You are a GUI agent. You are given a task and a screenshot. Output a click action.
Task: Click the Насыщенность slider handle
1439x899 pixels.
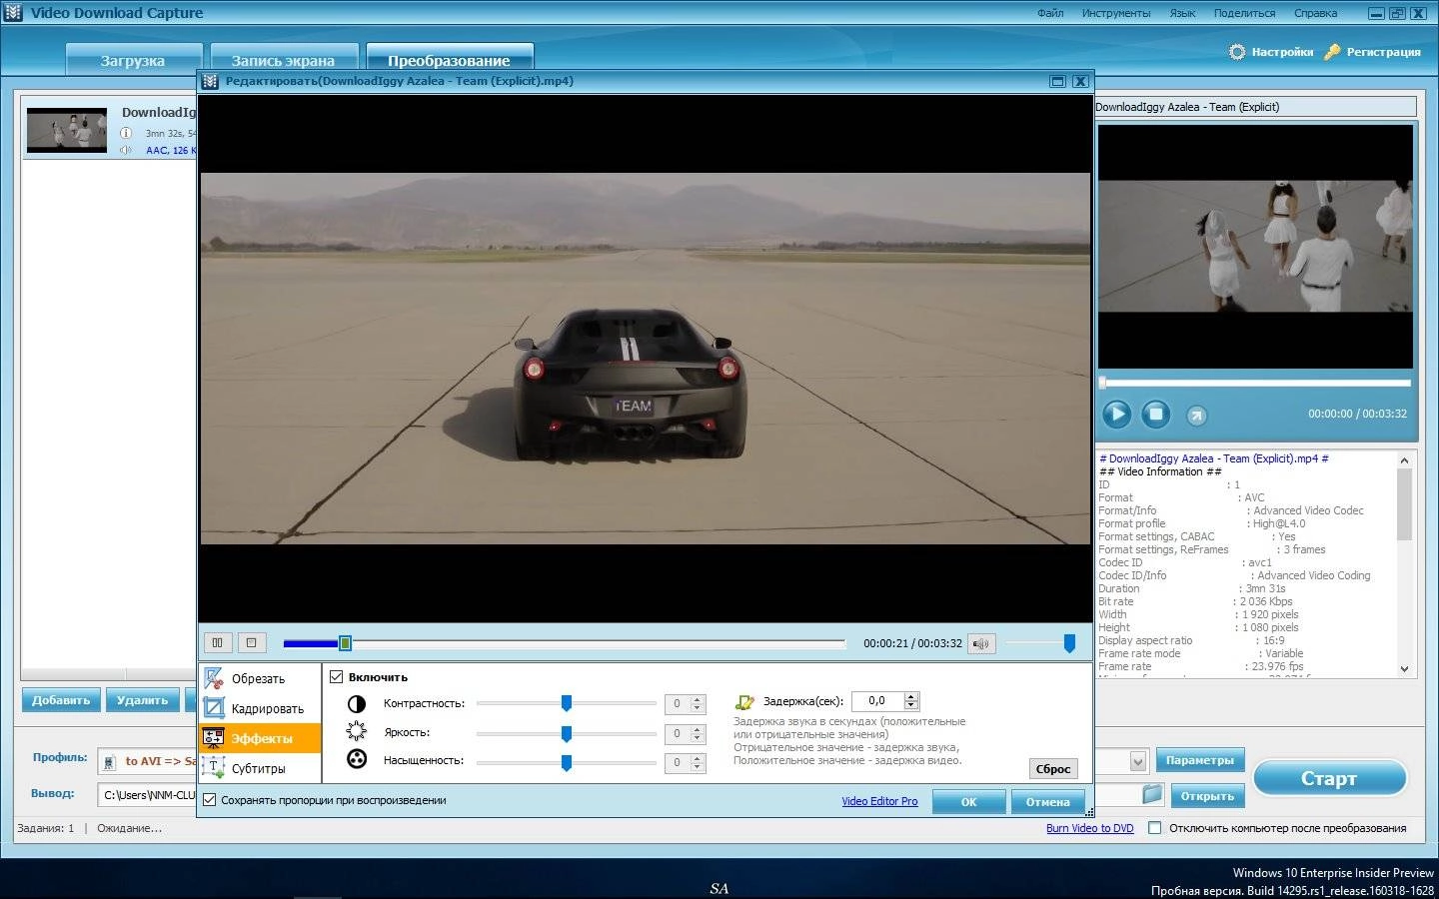(566, 762)
